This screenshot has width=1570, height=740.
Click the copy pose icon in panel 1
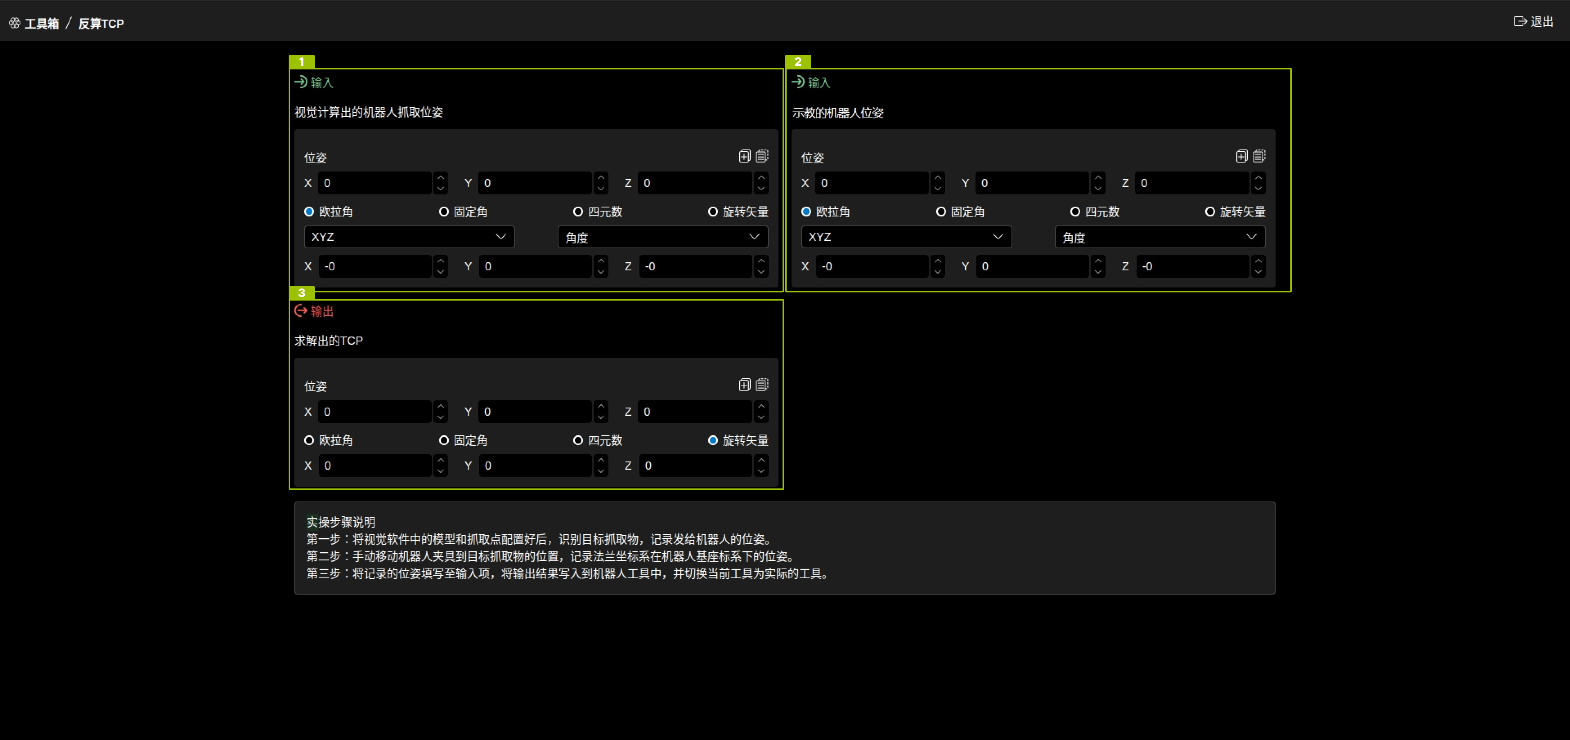tap(744, 156)
